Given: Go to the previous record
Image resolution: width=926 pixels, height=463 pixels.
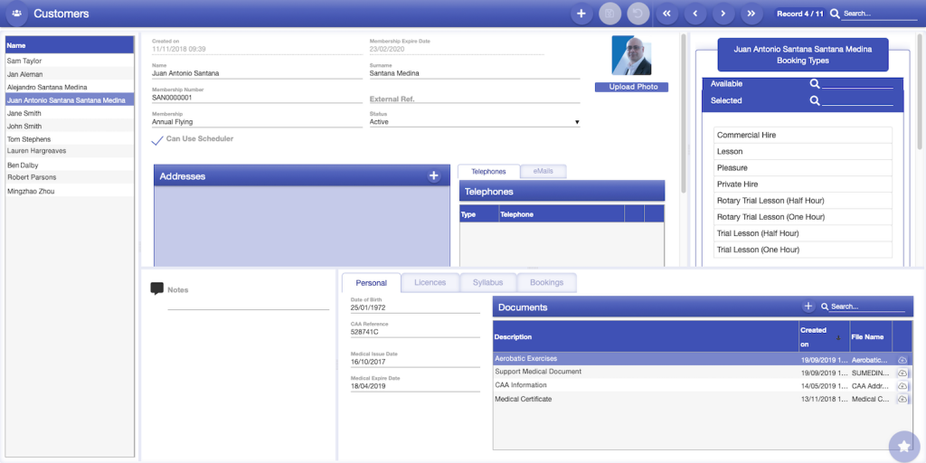Looking at the screenshot, I should pos(695,13).
